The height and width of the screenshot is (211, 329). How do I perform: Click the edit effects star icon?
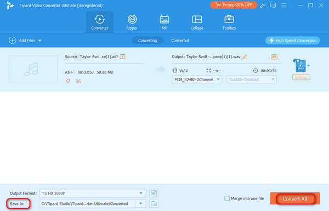(x=68, y=81)
